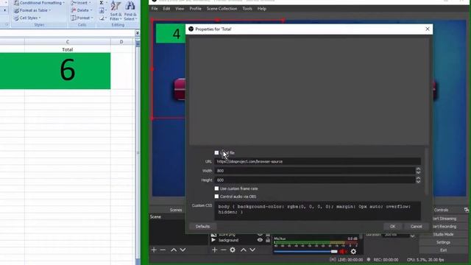
Task: Click the Clear eraser icon in Editing group
Action: (102, 18)
